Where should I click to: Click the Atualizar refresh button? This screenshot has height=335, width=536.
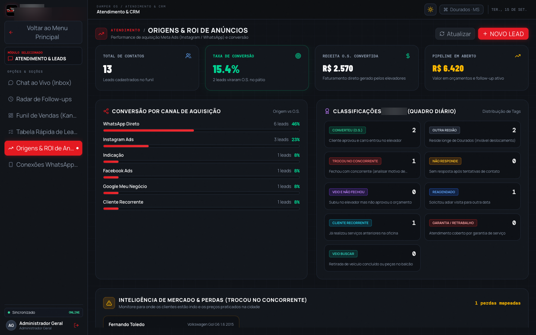coord(455,34)
